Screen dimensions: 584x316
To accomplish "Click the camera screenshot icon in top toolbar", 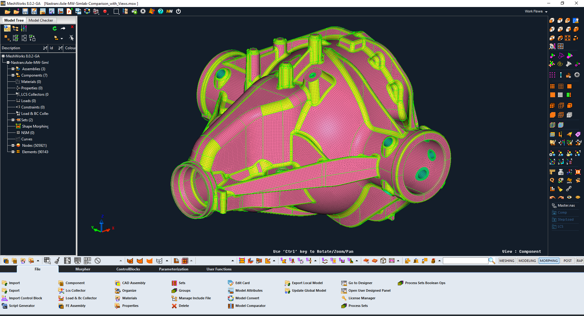I will 96,12.
